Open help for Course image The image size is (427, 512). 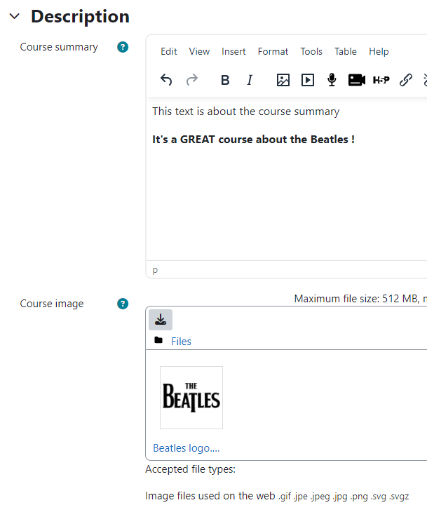point(123,304)
